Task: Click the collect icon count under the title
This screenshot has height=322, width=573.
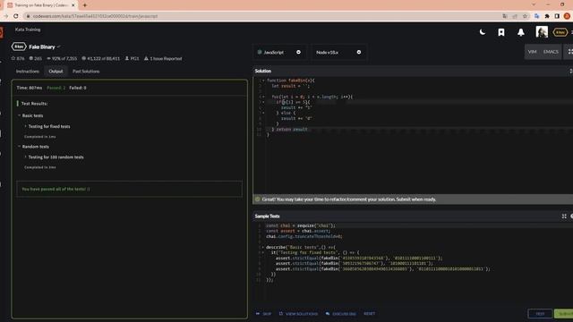Action: click(36, 58)
